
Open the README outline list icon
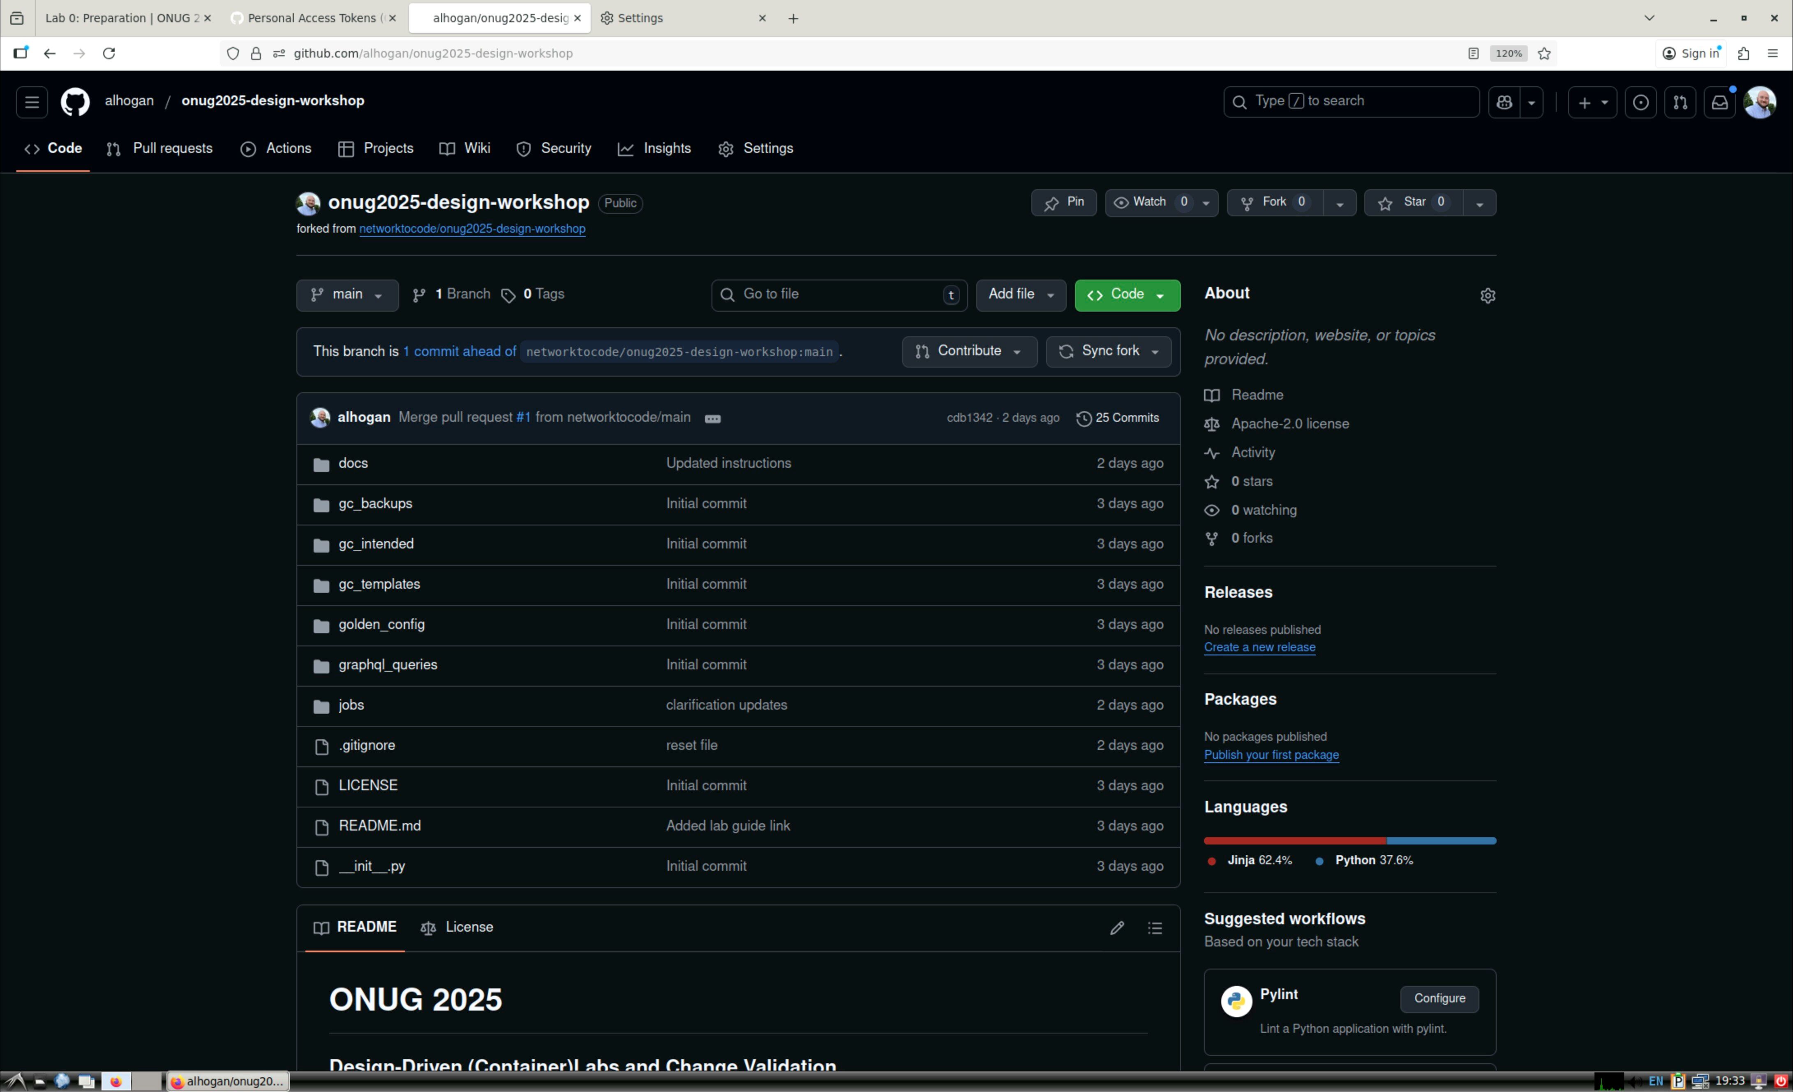pos(1155,928)
